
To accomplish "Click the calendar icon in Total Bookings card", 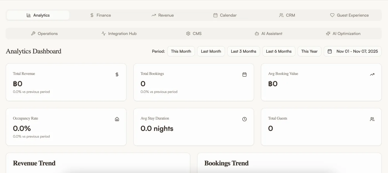I will [x=244, y=74].
